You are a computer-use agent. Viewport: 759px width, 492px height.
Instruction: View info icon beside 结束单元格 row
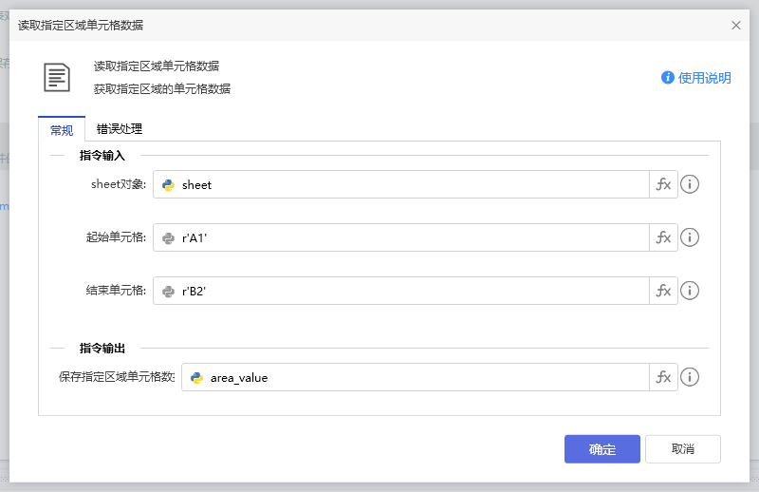point(691,291)
